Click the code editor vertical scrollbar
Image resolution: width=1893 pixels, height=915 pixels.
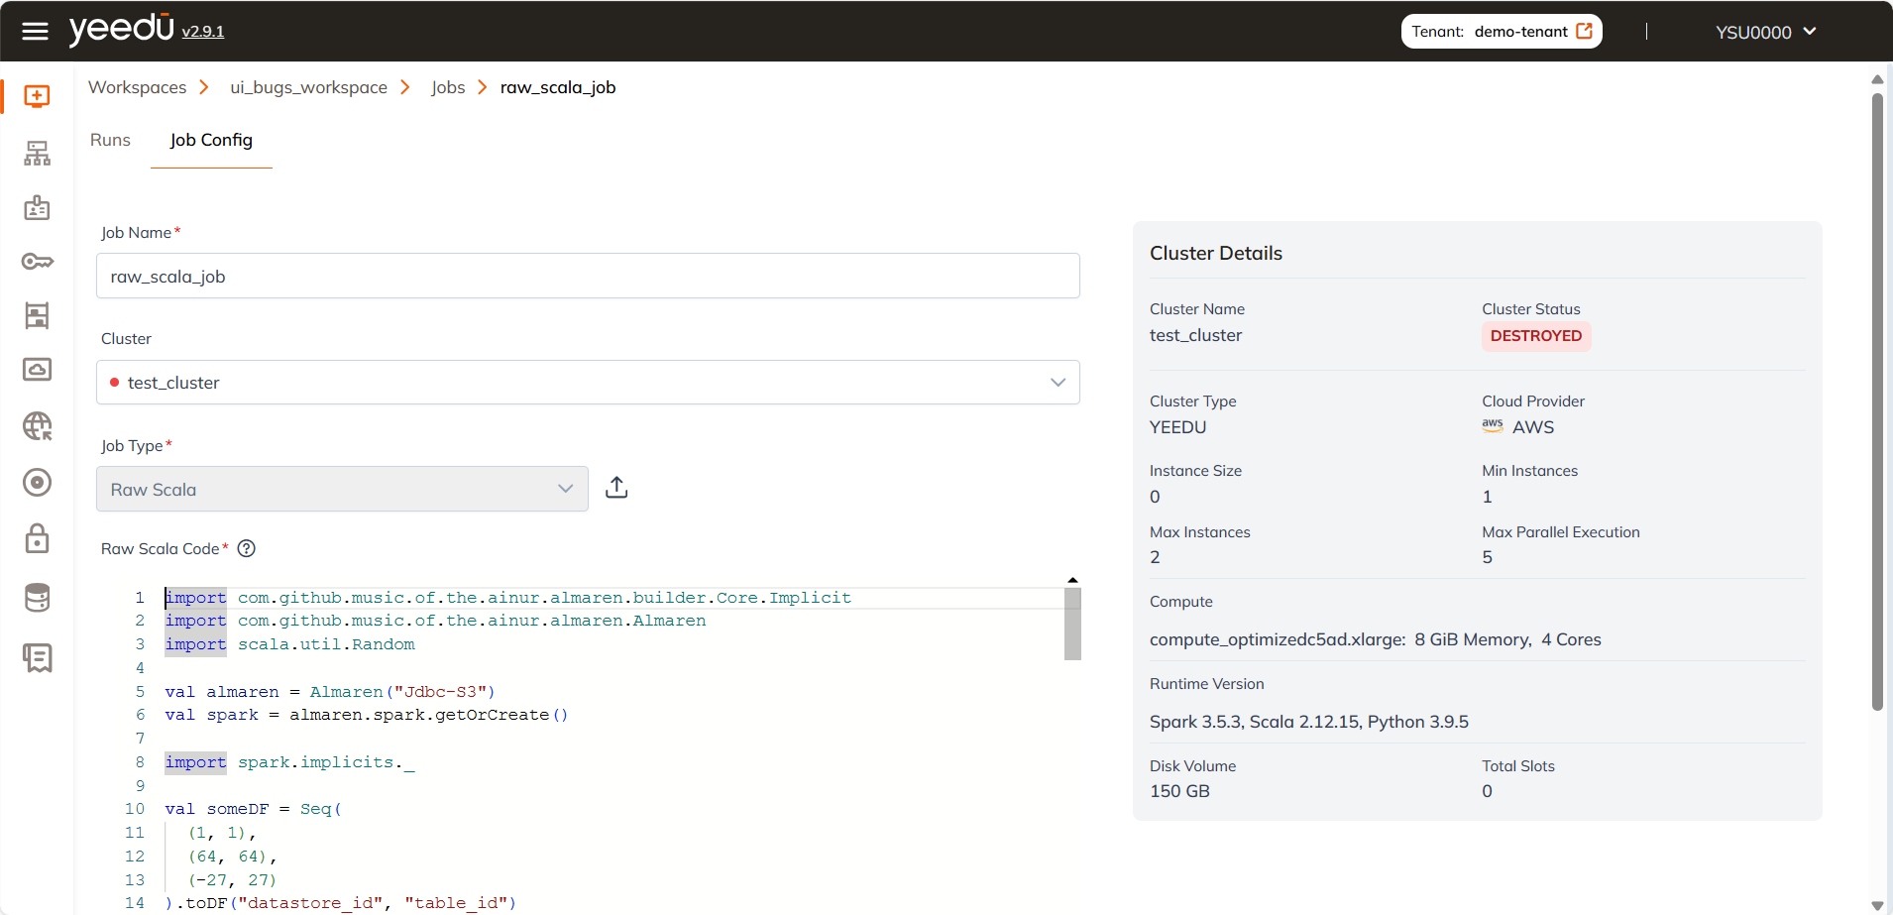(x=1072, y=625)
